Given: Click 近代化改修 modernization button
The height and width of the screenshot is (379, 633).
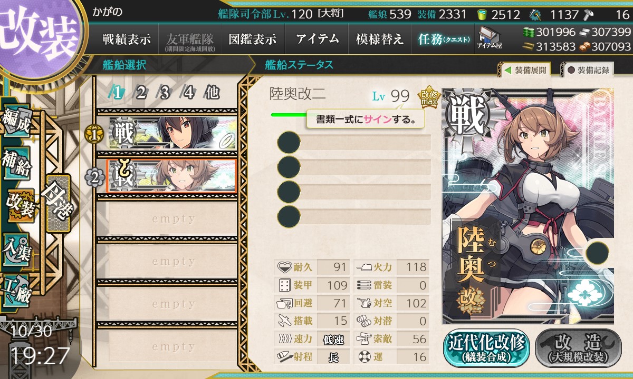Looking at the screenshot, I should pos(486,347).
